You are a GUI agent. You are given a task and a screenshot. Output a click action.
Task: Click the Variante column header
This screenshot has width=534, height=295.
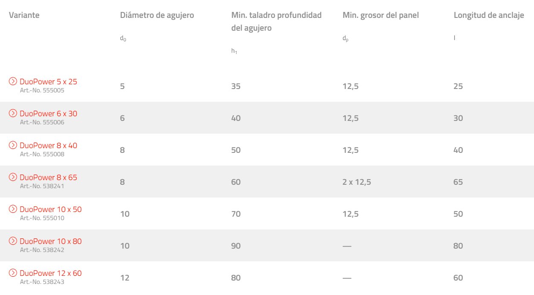[x=24, y=15]
